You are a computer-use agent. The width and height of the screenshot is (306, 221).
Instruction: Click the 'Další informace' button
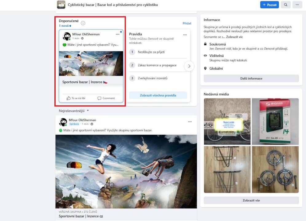click(251, 78)
